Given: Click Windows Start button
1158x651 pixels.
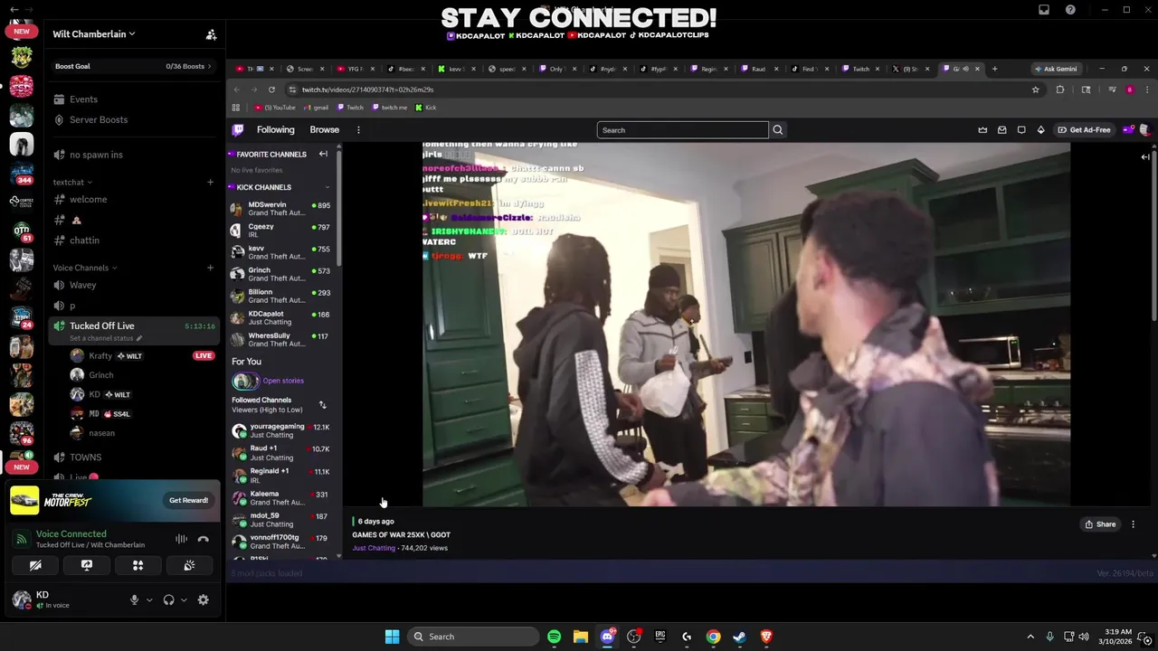Looking at the screenshot, I should [392, 637].
